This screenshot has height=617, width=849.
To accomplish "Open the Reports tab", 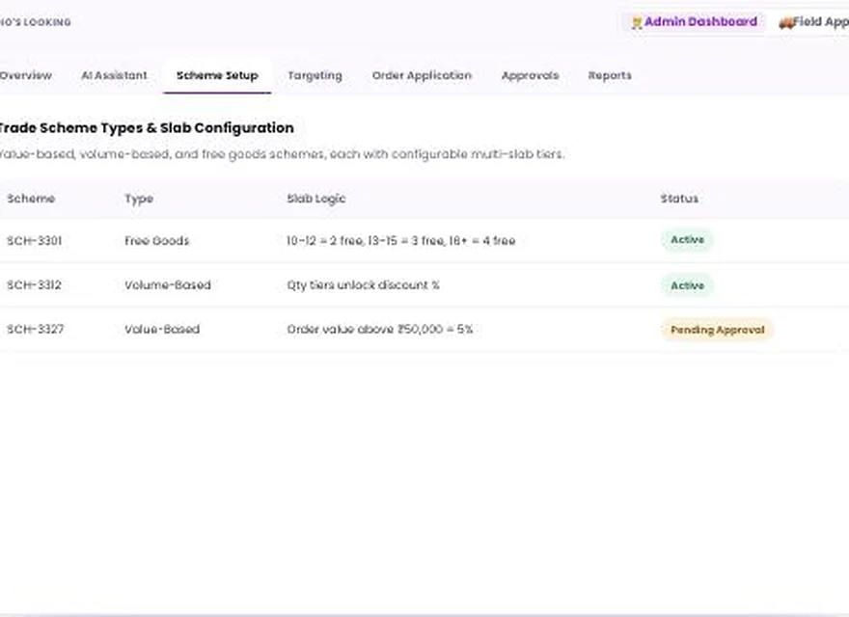I will (610, 75).
